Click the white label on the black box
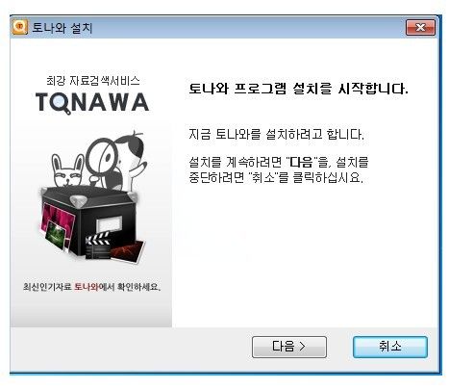449x389 pixels. point(110,223)
